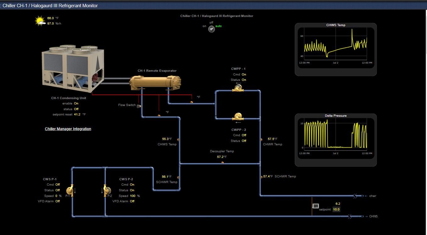The height and width of the screenshot is (235, 427).
Task: Open the Chiller Manager Integration link
Action: pos(68,129)
